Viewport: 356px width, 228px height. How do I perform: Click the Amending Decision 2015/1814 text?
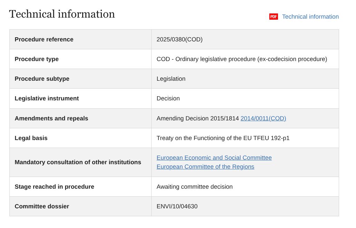pyautogui.click(x=198, y=118)
